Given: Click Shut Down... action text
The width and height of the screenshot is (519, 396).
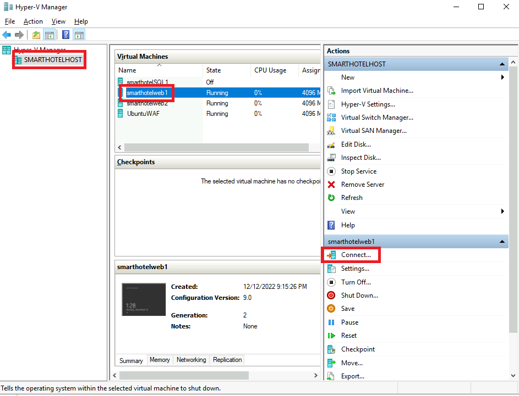Looking at the screenshot, I should pos(359,295).
